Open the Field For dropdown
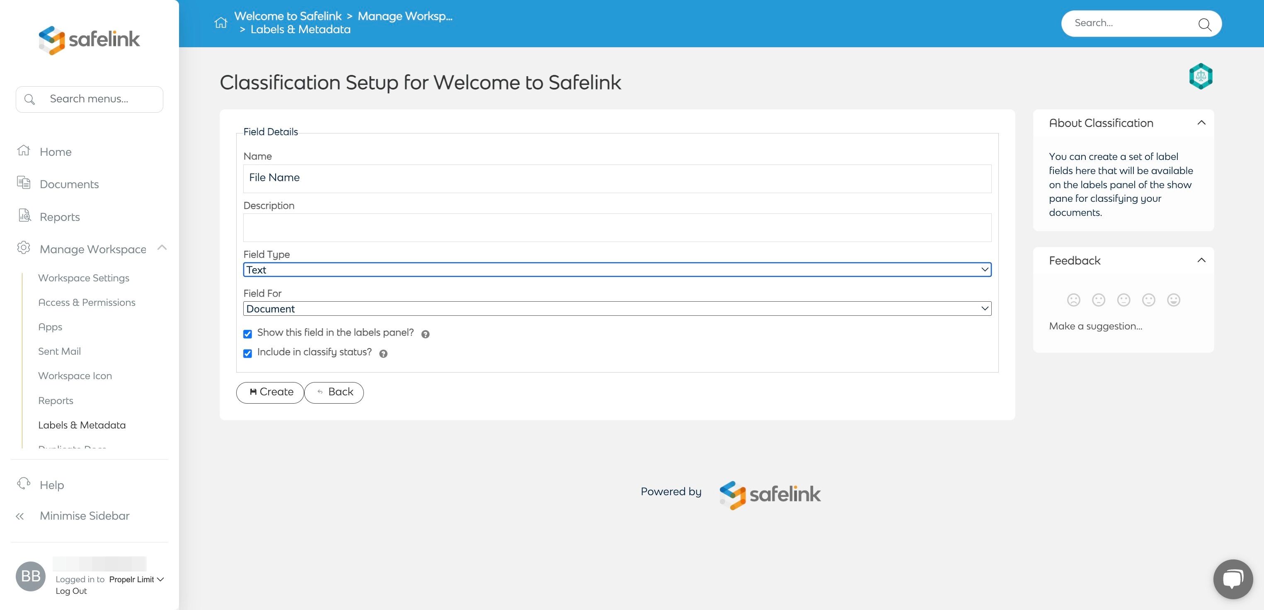 coord(617,309)
